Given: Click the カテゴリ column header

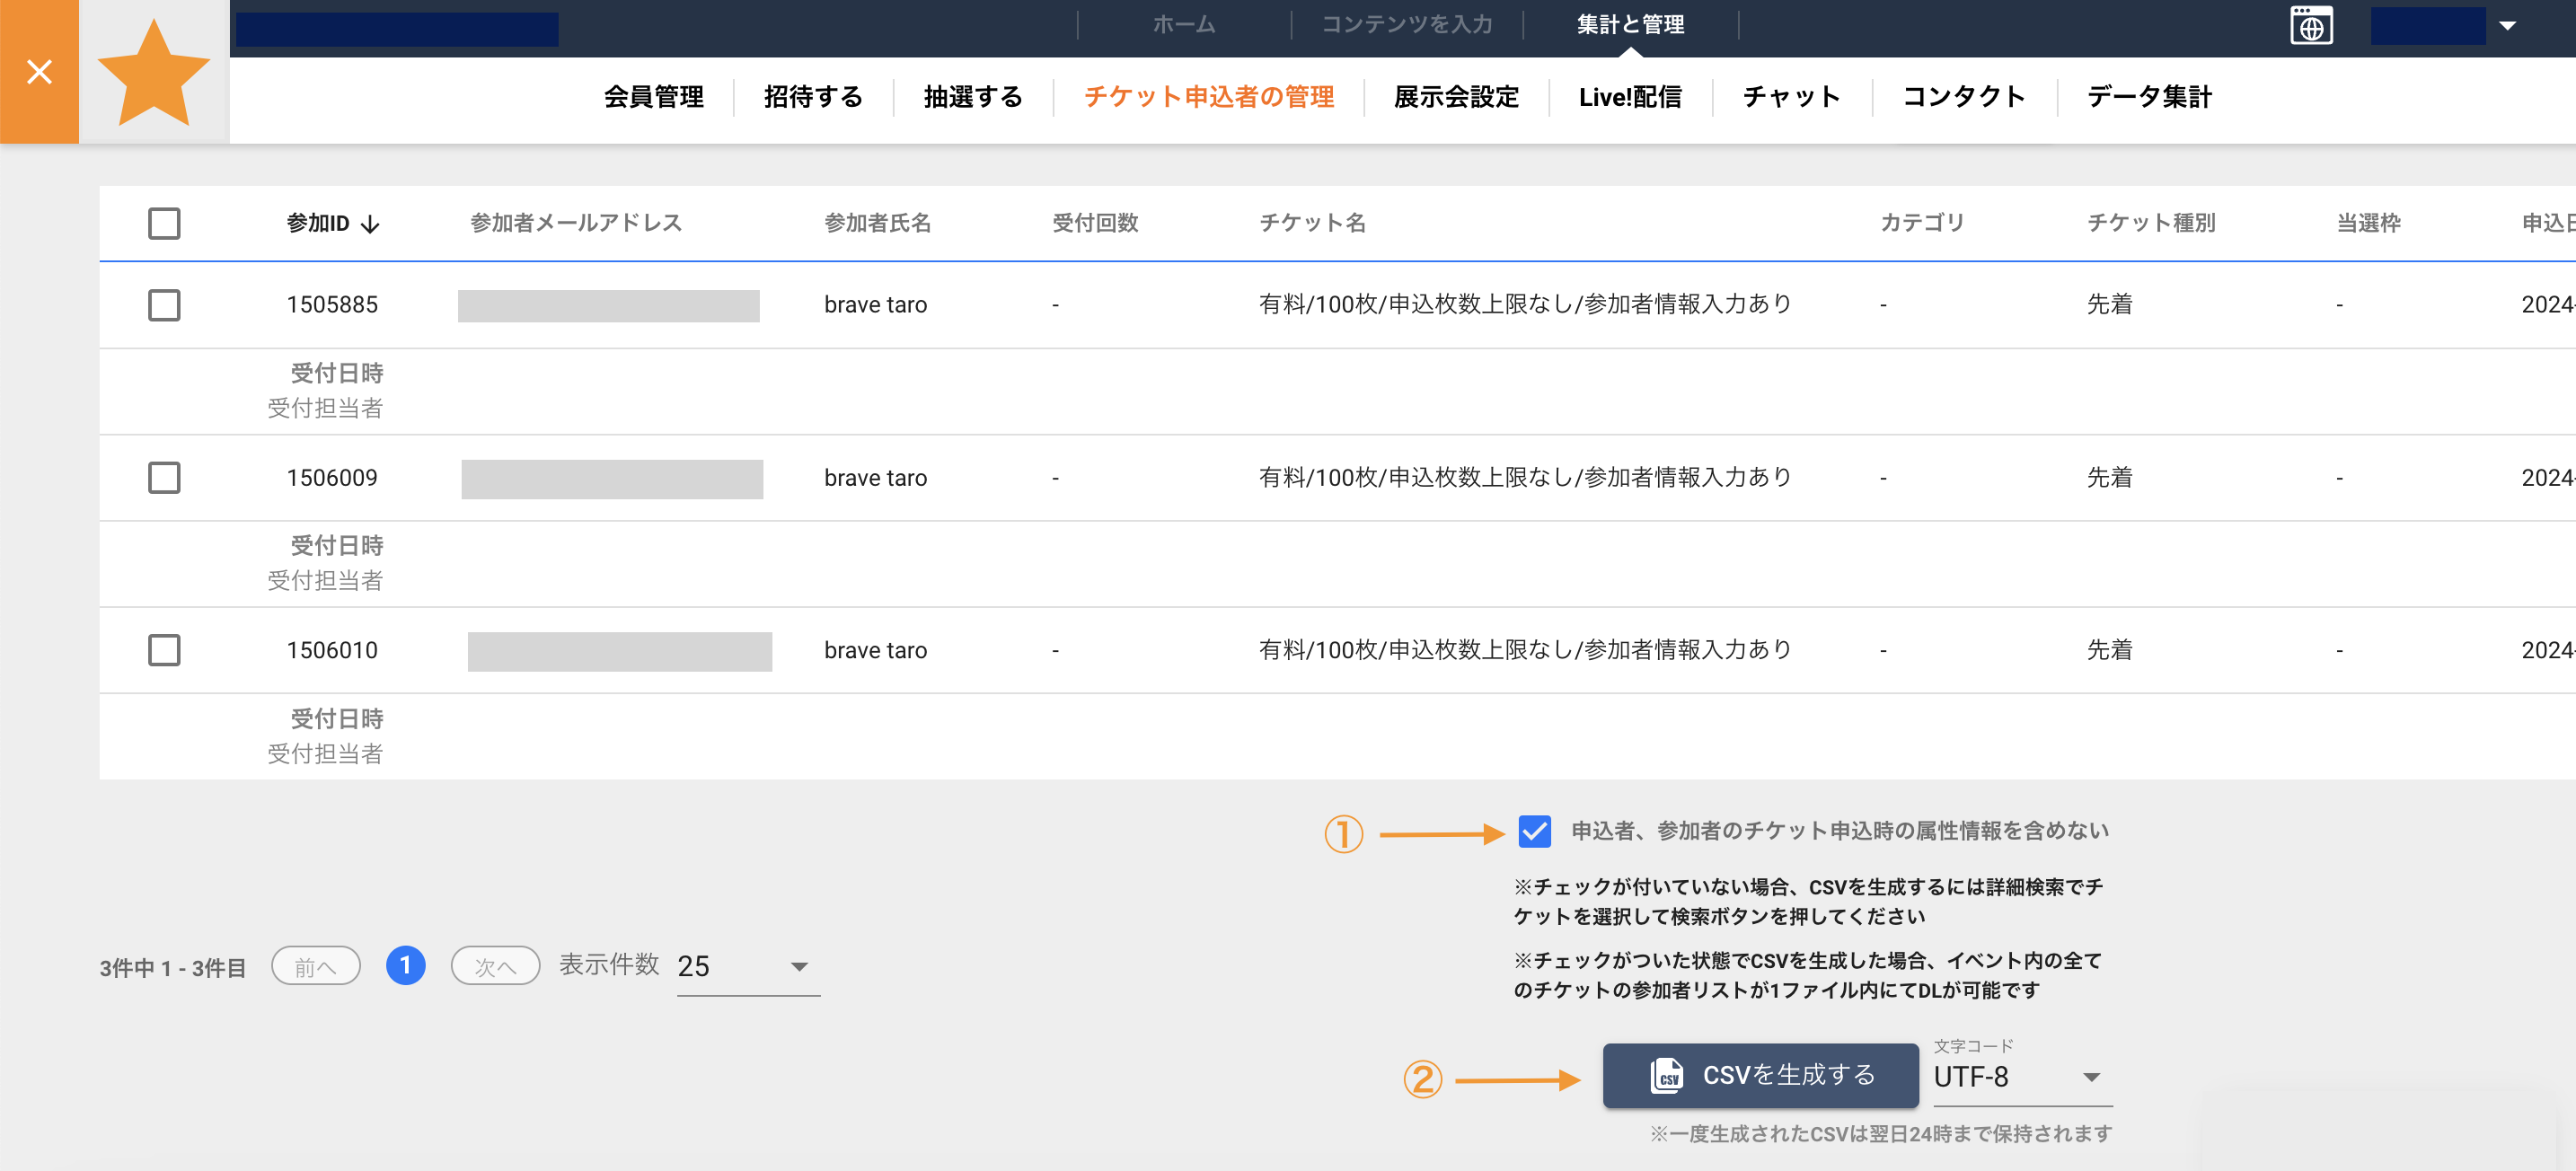Looking at the screenshot, I should click(1922, 223).
